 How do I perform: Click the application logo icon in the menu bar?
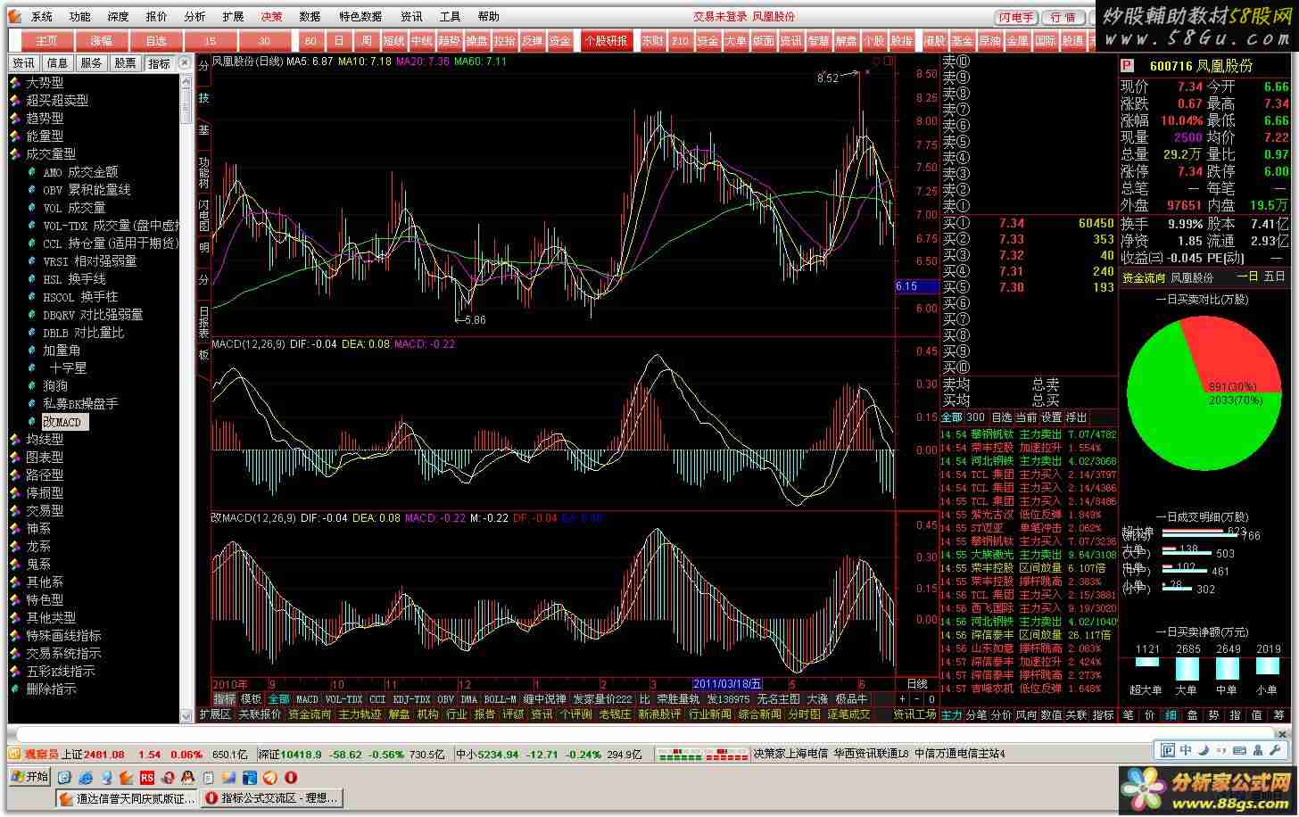click(x=15, y=16)
